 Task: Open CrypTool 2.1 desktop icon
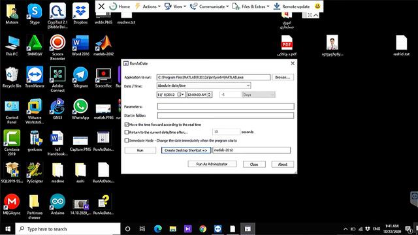pos(57,16)
